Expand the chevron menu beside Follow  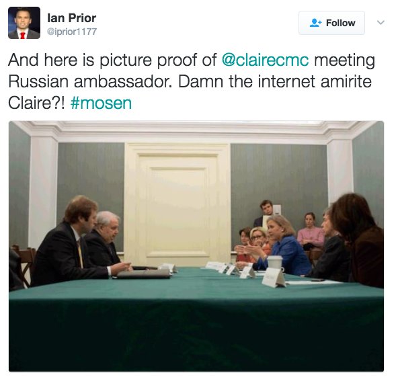(x=381, y=22)
